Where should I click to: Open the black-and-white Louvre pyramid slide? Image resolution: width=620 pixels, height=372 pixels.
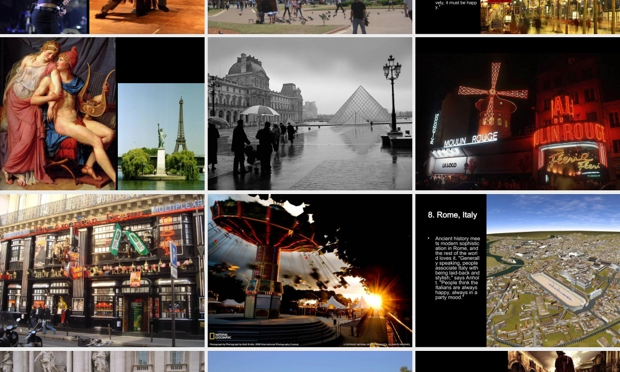click(x=309, y=113)
